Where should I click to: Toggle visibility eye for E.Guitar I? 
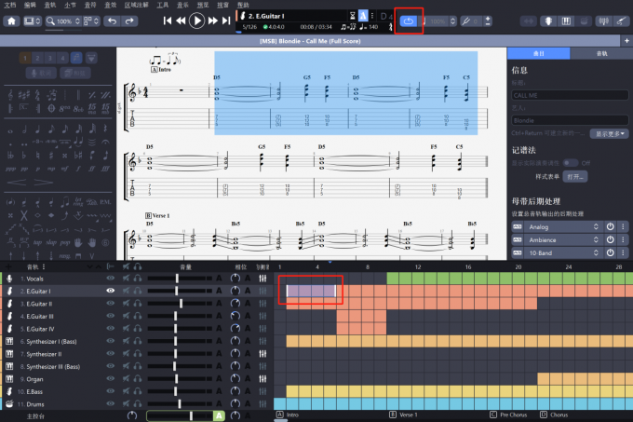111,291
